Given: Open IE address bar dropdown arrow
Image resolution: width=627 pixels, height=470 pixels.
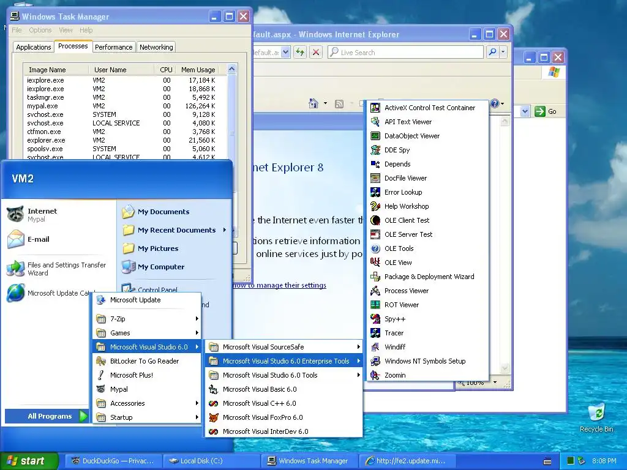Looking at the screenshot, I should coord(285,53).
